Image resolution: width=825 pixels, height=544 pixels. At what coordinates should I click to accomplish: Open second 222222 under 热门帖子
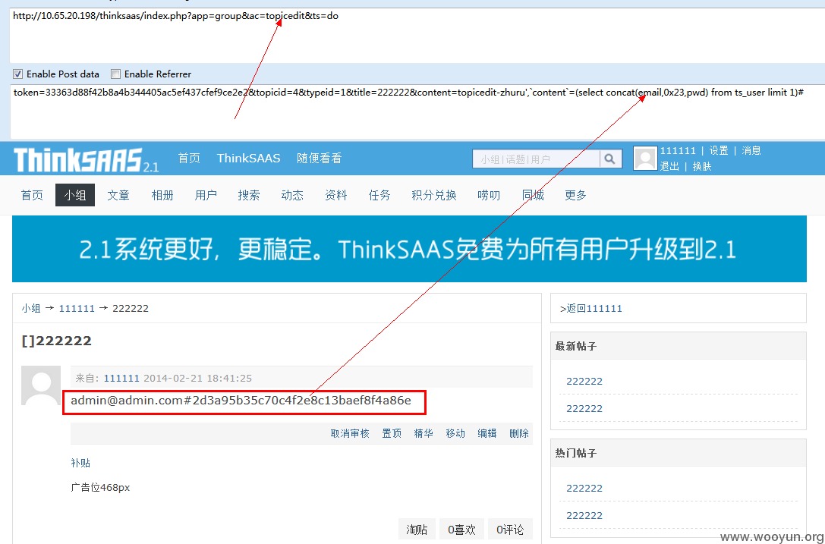584,516
